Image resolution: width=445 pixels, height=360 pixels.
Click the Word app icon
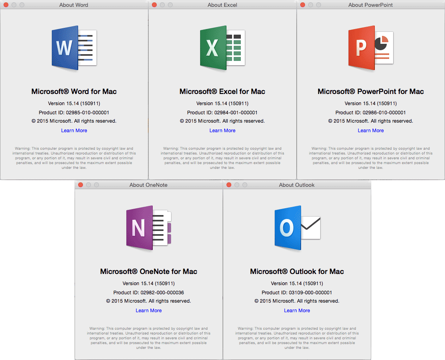point(74,48)
